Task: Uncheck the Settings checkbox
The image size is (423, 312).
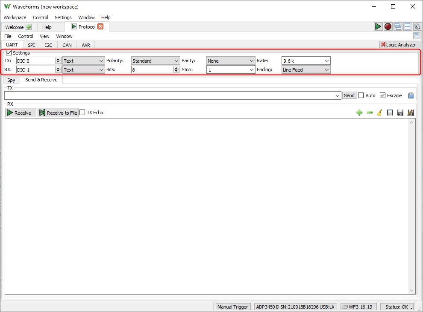Action: click(9, 53)
